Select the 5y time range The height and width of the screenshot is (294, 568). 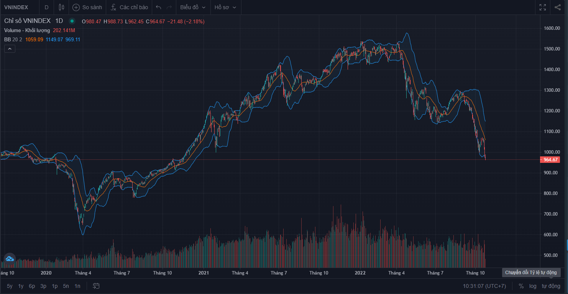pyautogui.click(x=10, y=286)
